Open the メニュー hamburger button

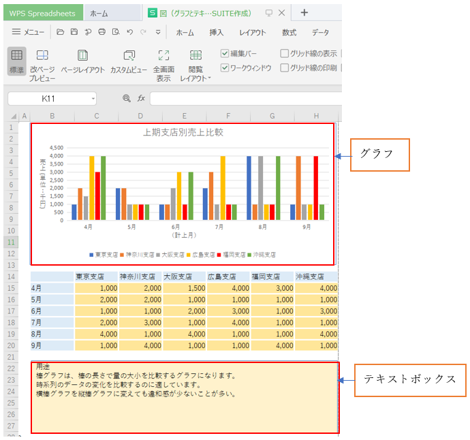(x=28, y=32)
